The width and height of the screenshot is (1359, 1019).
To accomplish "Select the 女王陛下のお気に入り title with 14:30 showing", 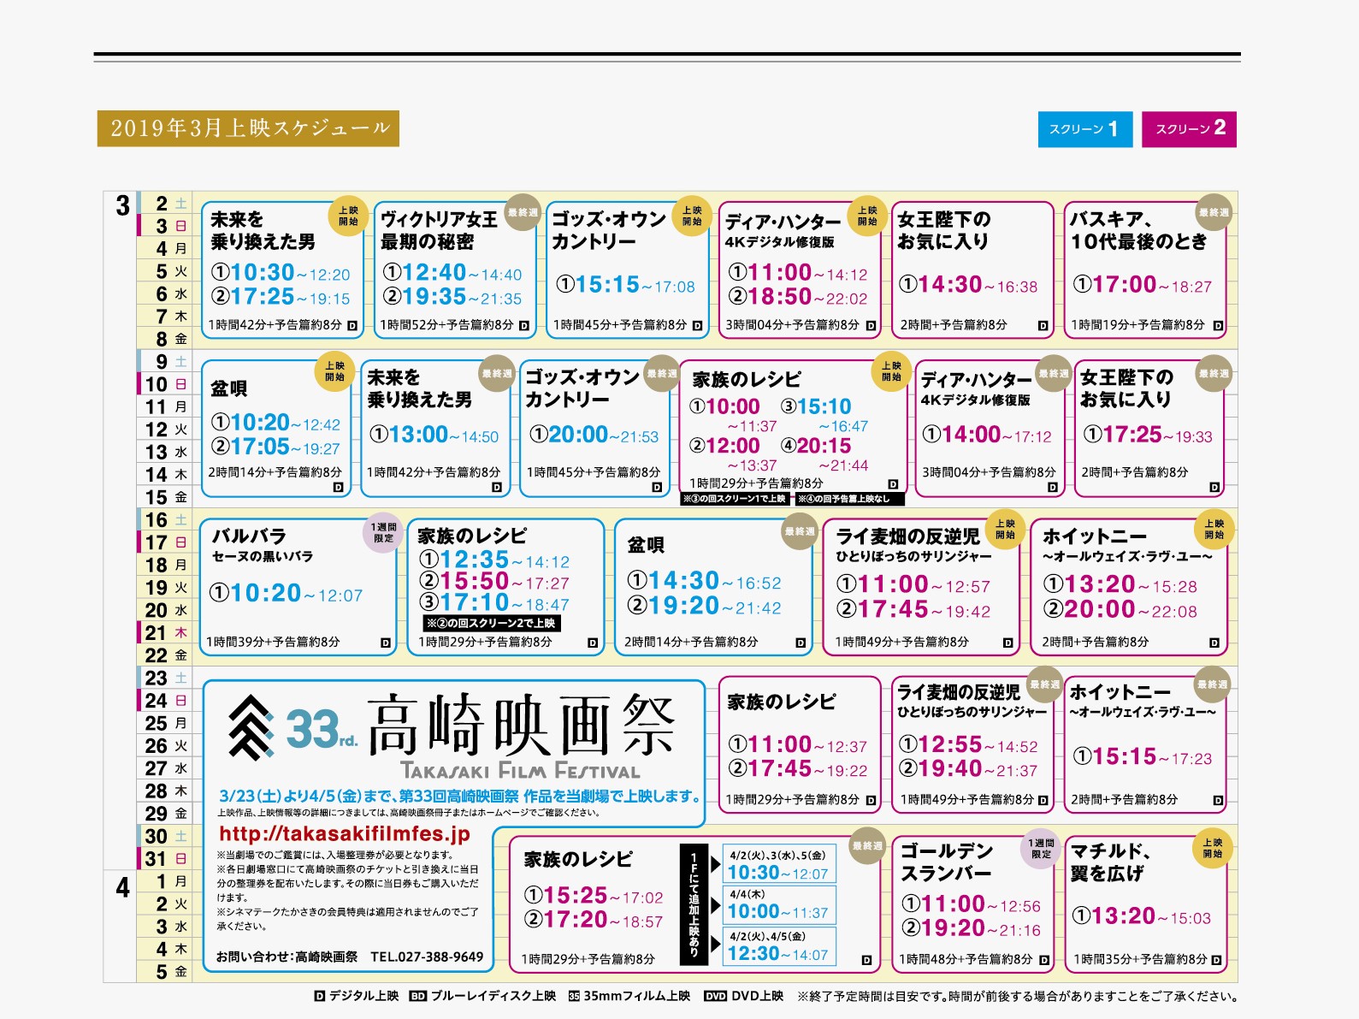I will coord(944,230).
